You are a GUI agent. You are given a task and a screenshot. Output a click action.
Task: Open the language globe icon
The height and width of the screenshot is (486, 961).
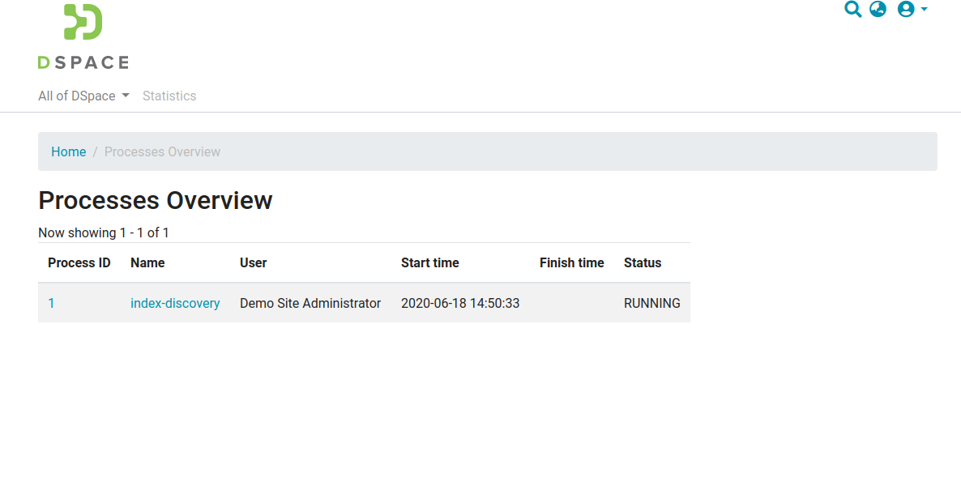878,9
